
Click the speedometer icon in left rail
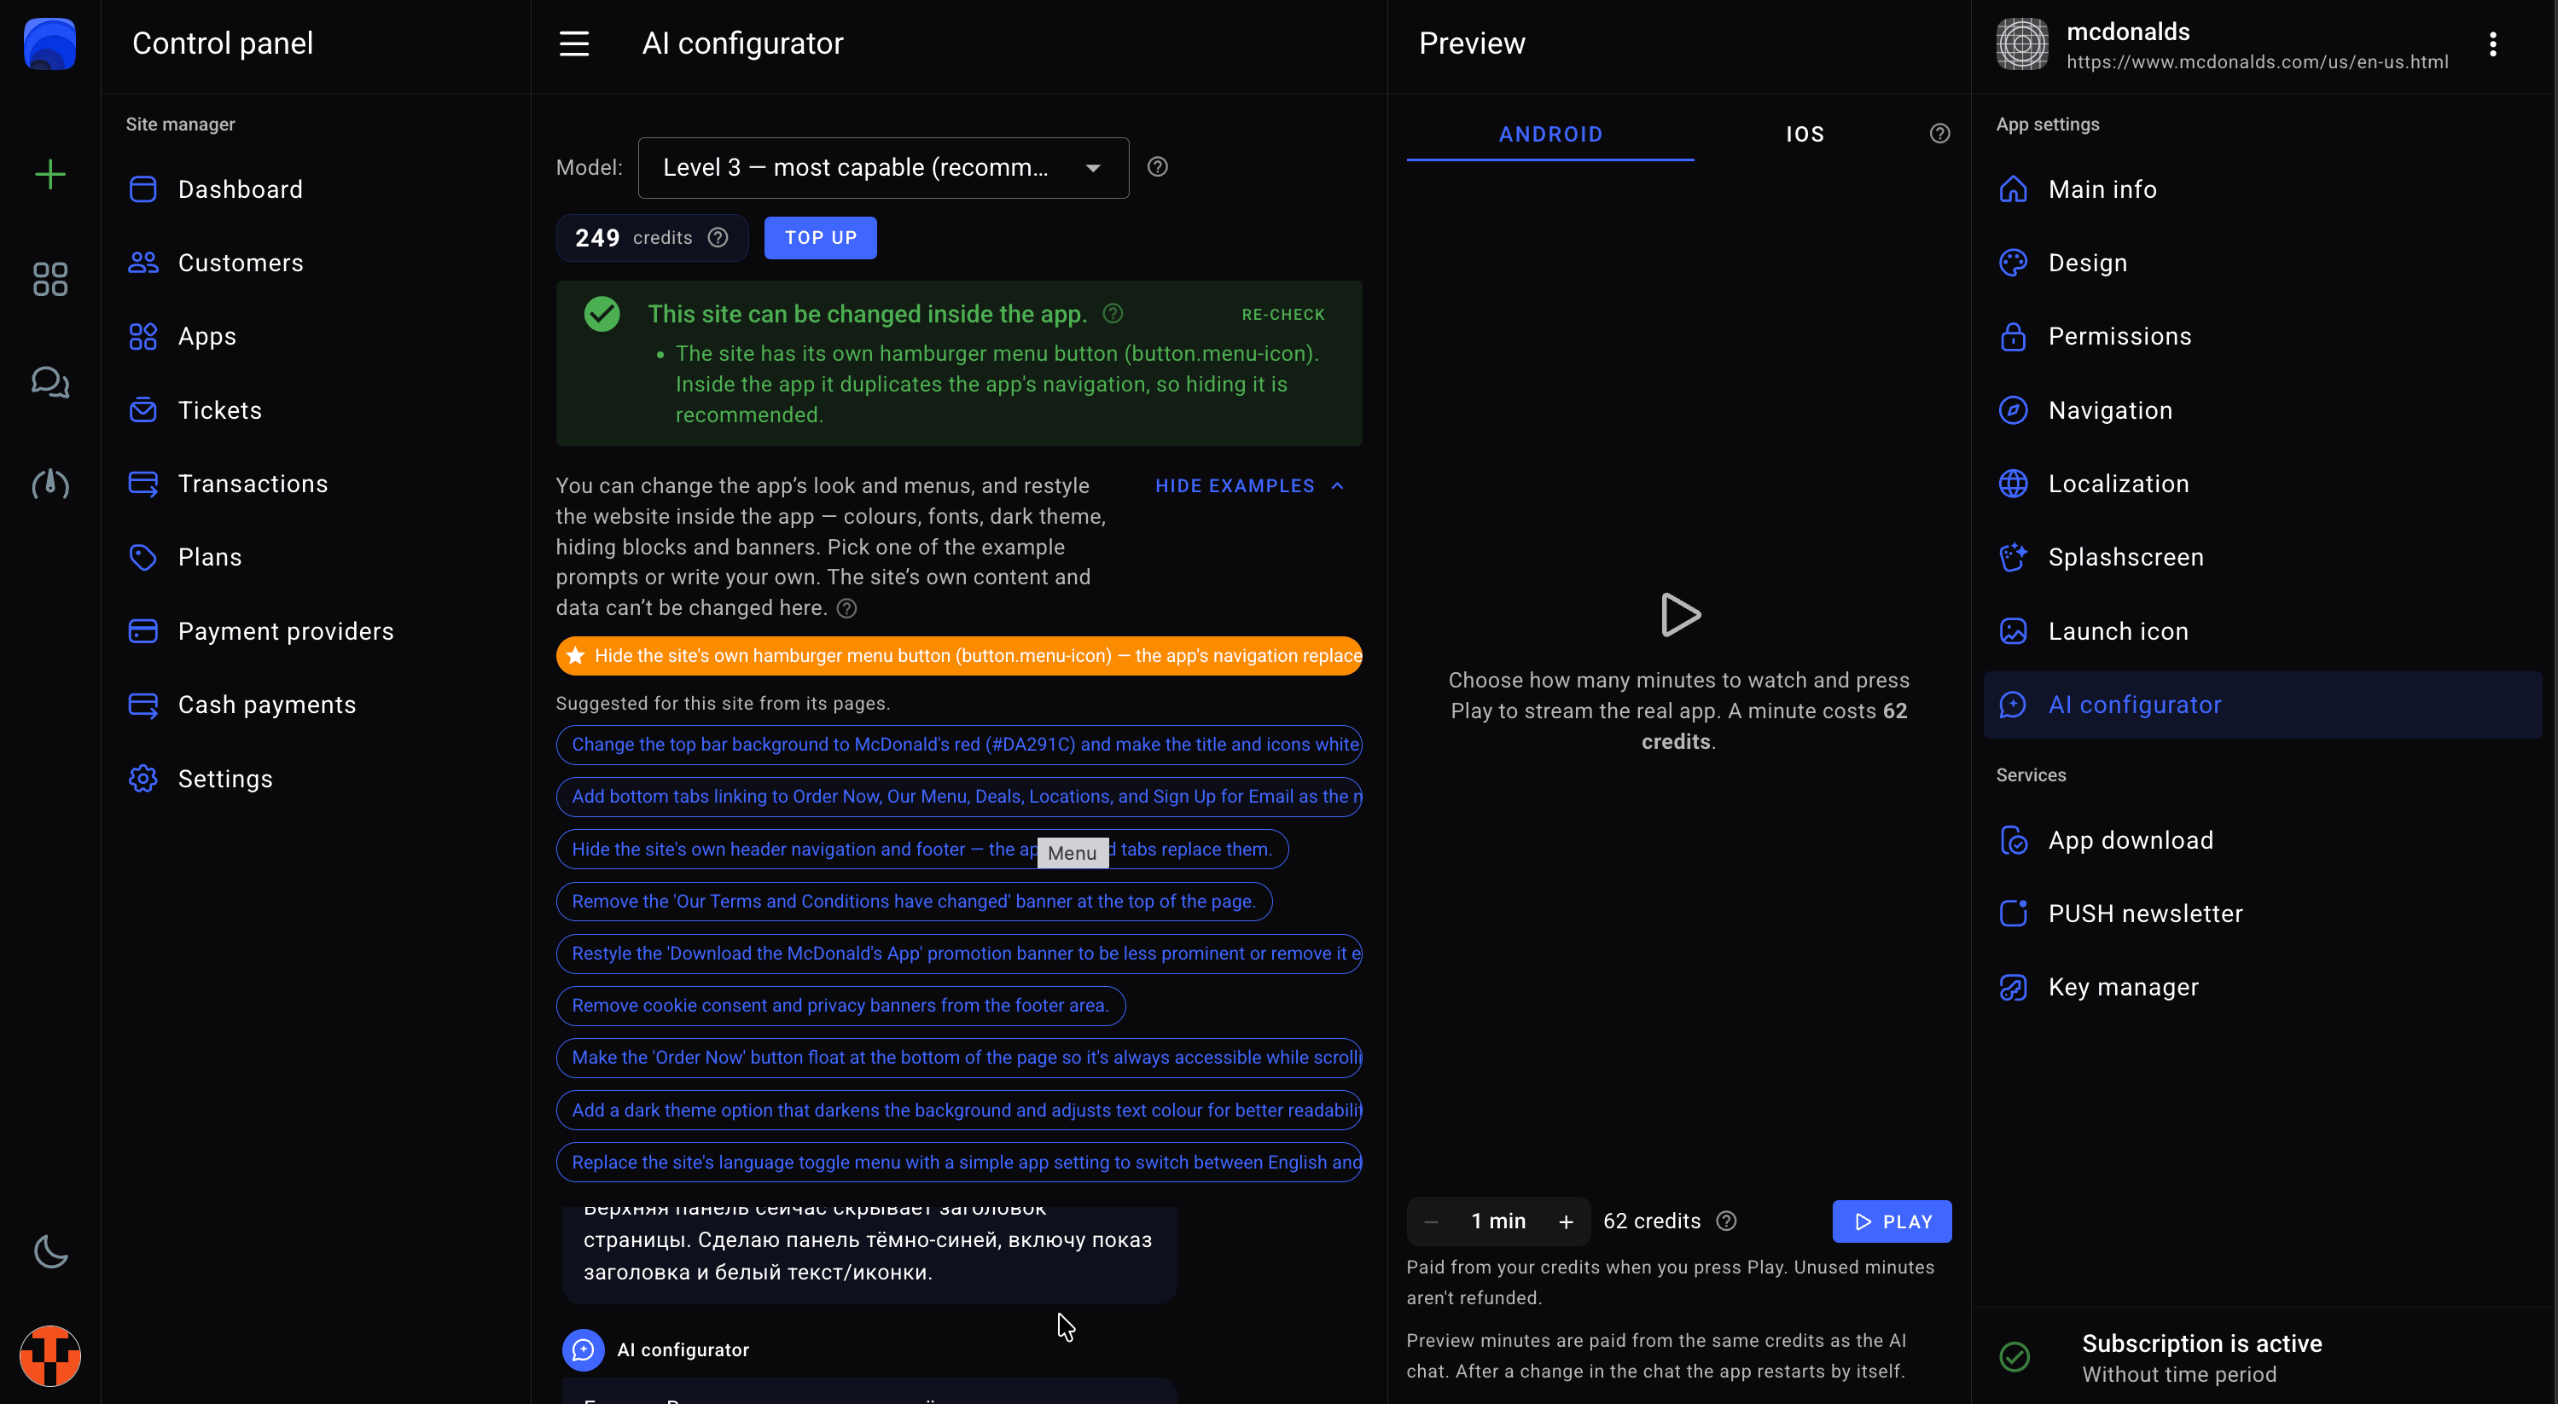pyautogui.click(x=49, y=484)
